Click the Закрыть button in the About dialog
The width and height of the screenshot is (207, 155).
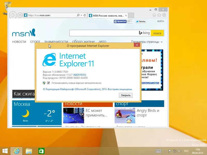tap(125, 95)
